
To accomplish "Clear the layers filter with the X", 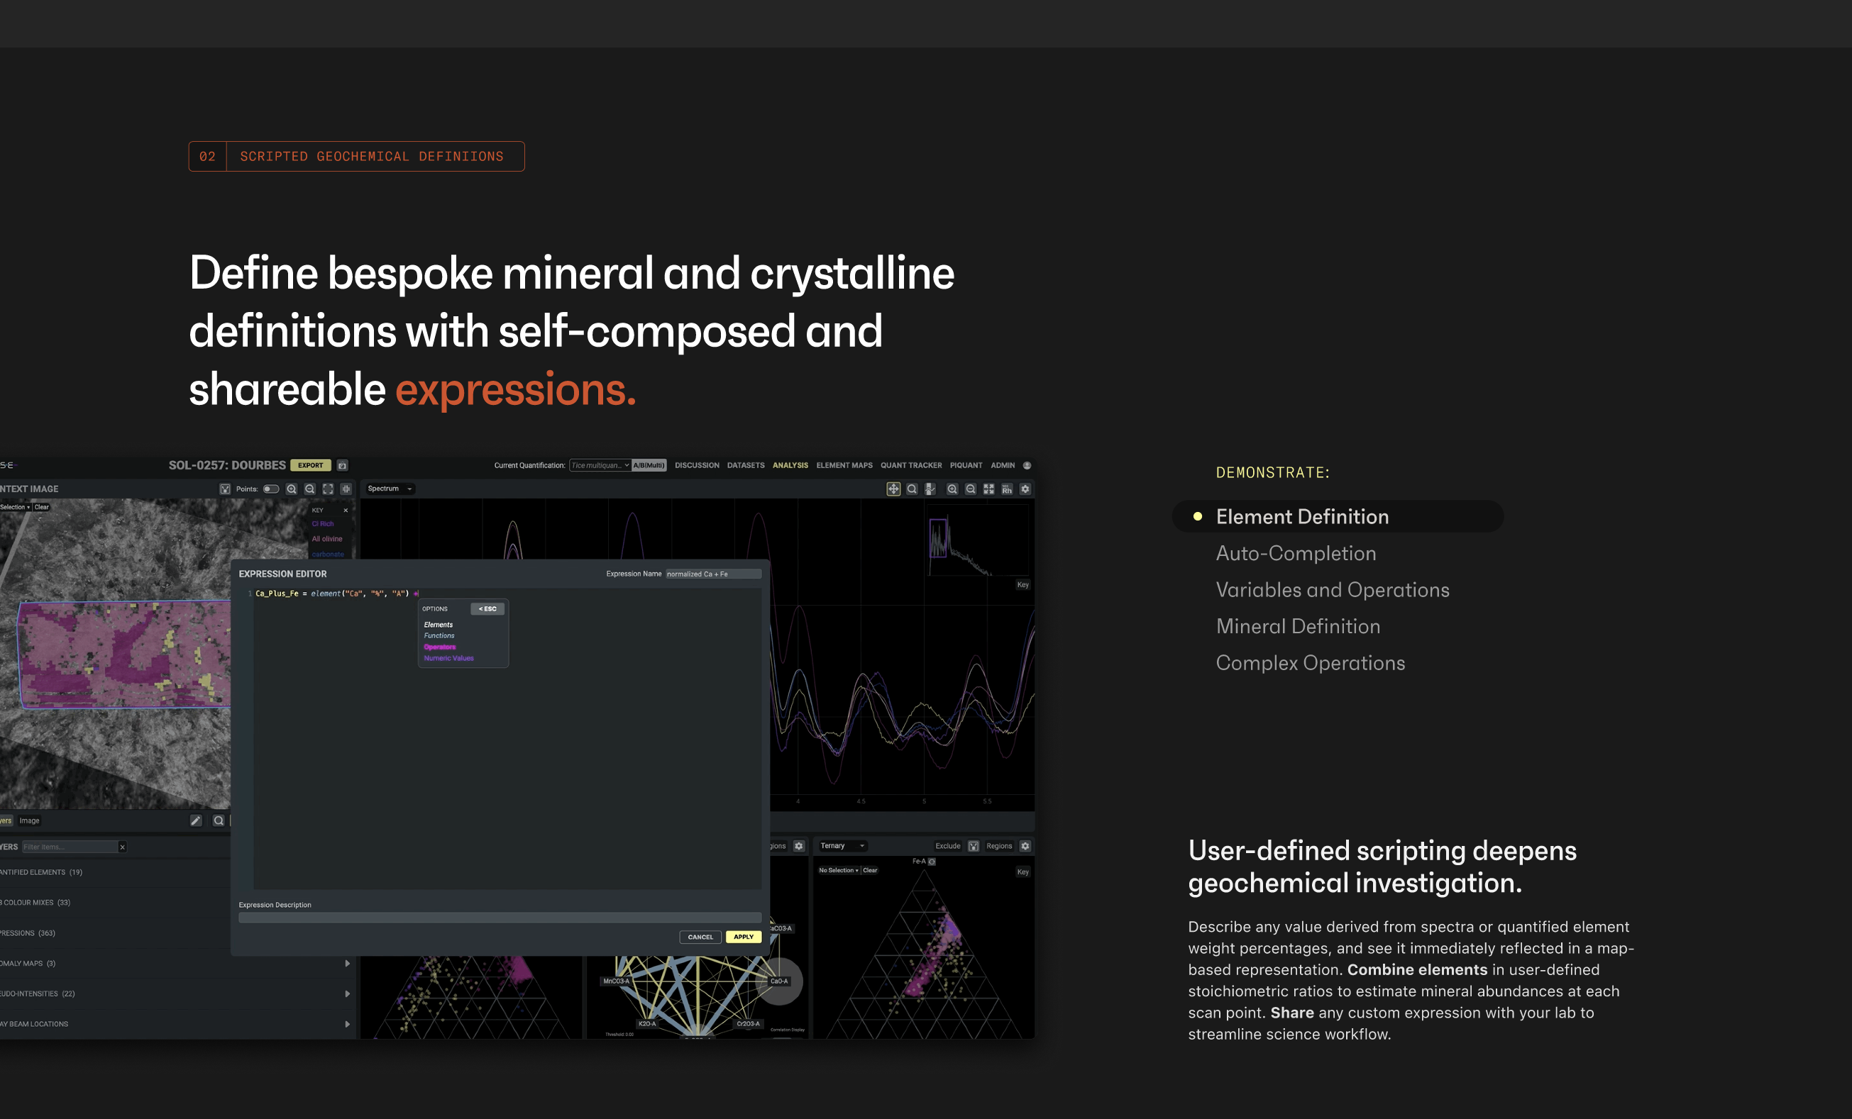I will pyautogui.click(x=123, y=847).
